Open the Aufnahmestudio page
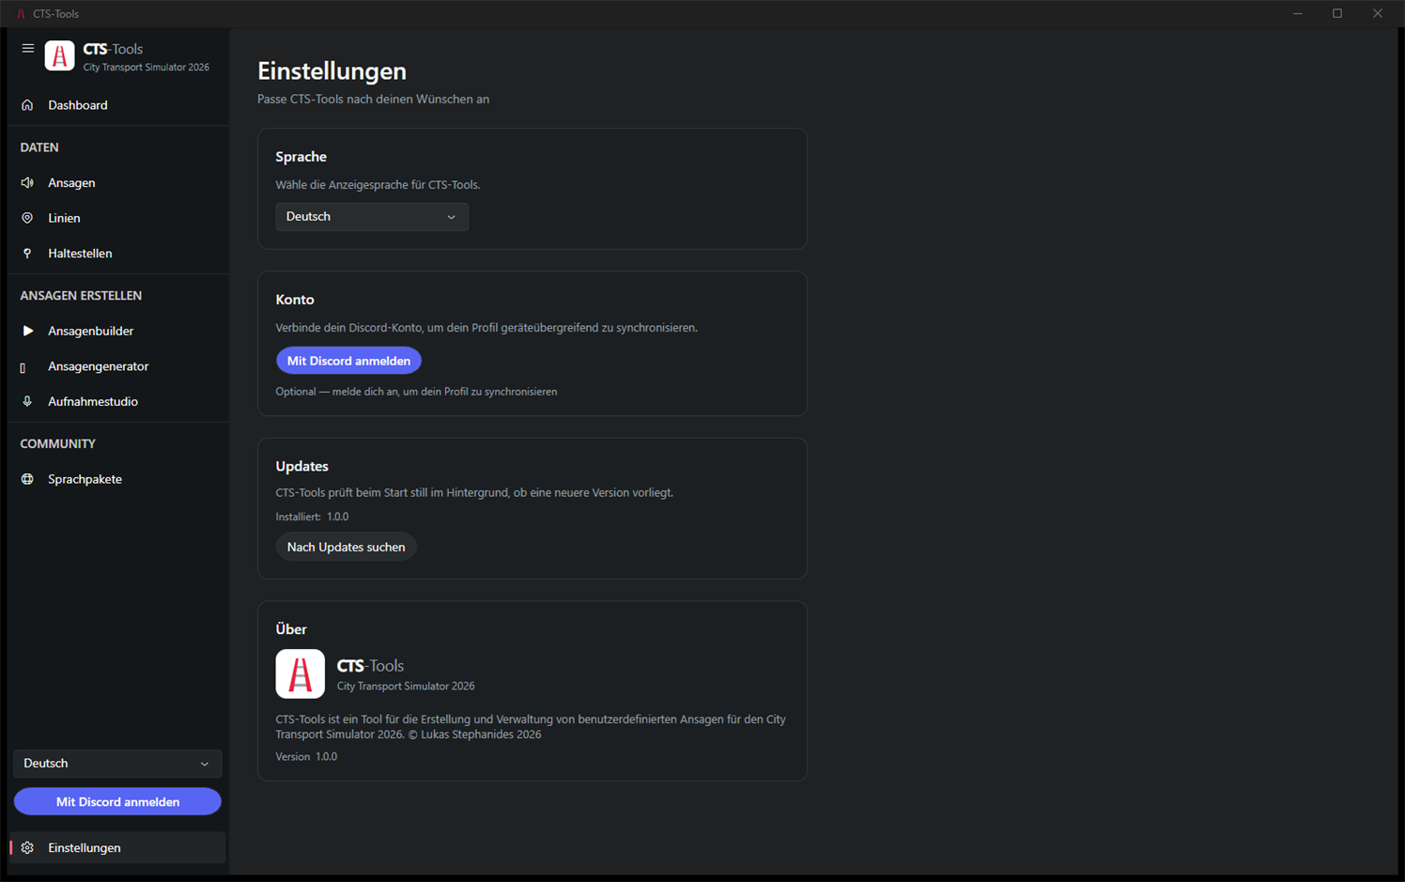 pyautogui.click(x=117, y=402)
